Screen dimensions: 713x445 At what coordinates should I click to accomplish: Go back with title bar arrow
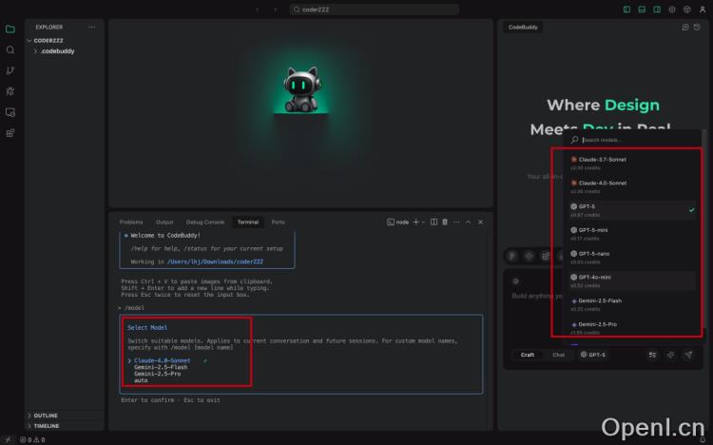coord(258,10)
